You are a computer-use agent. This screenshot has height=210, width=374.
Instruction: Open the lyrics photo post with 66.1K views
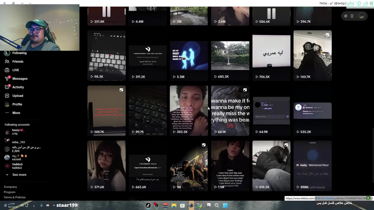(x=230, y=111)
